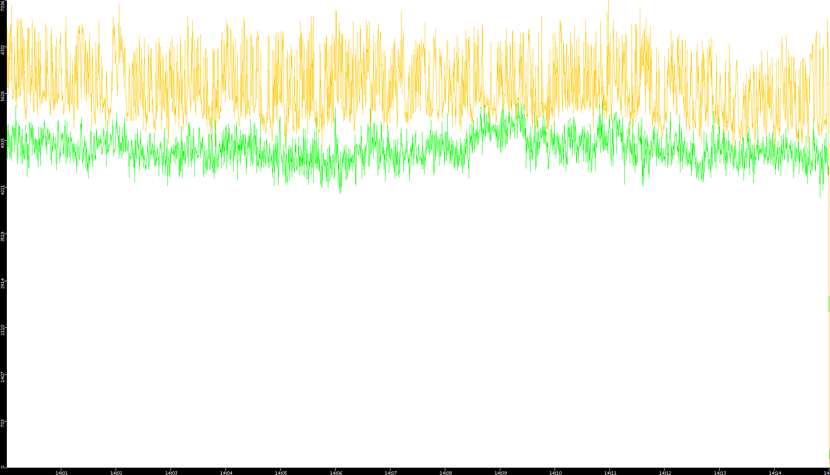This screenshot has width=830, height=475.
Task: Click the 14:02 time axis label
Action: click(x=116, y=472)
